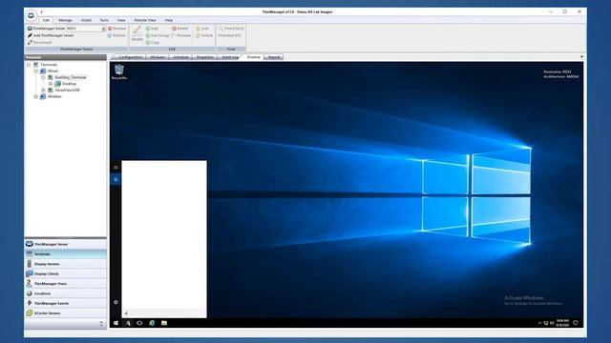Click the Find magnifier icon

point(221,29)
